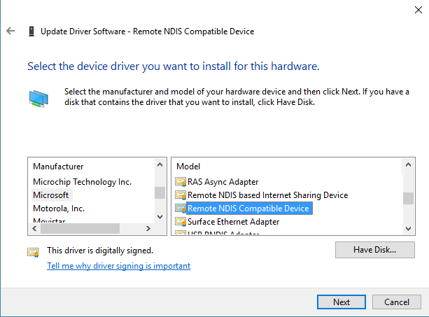
Task: Click the Surface Ethernet Adapter driver icon
Action: pyautogui.click(x=181, y=222)
